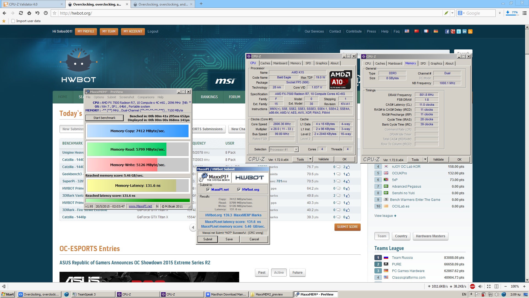Image resolution: width=529 pixels, height=298 pixels.
Task: Open the download manager showing 77%
Action: (x=512, y=13)
